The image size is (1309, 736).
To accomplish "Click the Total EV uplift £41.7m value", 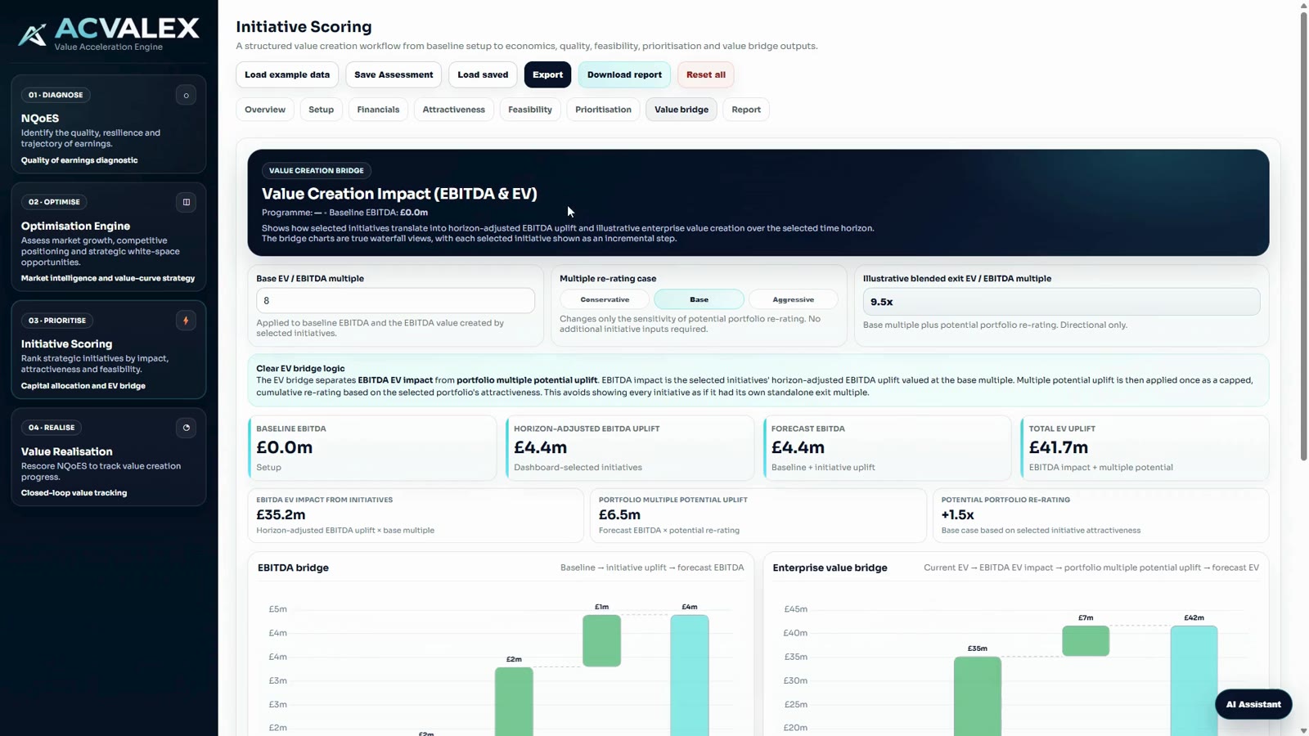I will tap(1059, 447).
